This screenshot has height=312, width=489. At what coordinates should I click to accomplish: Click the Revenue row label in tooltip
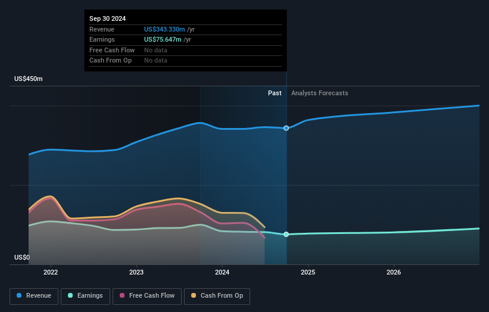[102, 29]
